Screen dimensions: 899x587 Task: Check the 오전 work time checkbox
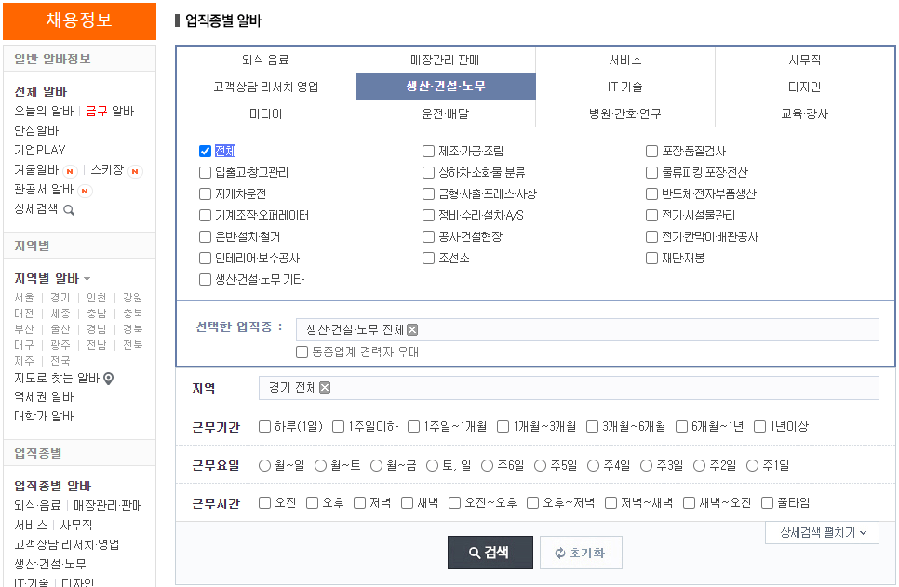click(264, 502)
